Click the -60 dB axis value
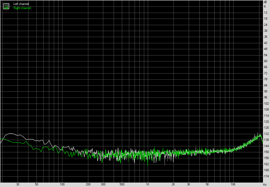Viewport: 270px width, 187px height. point(266,61)
